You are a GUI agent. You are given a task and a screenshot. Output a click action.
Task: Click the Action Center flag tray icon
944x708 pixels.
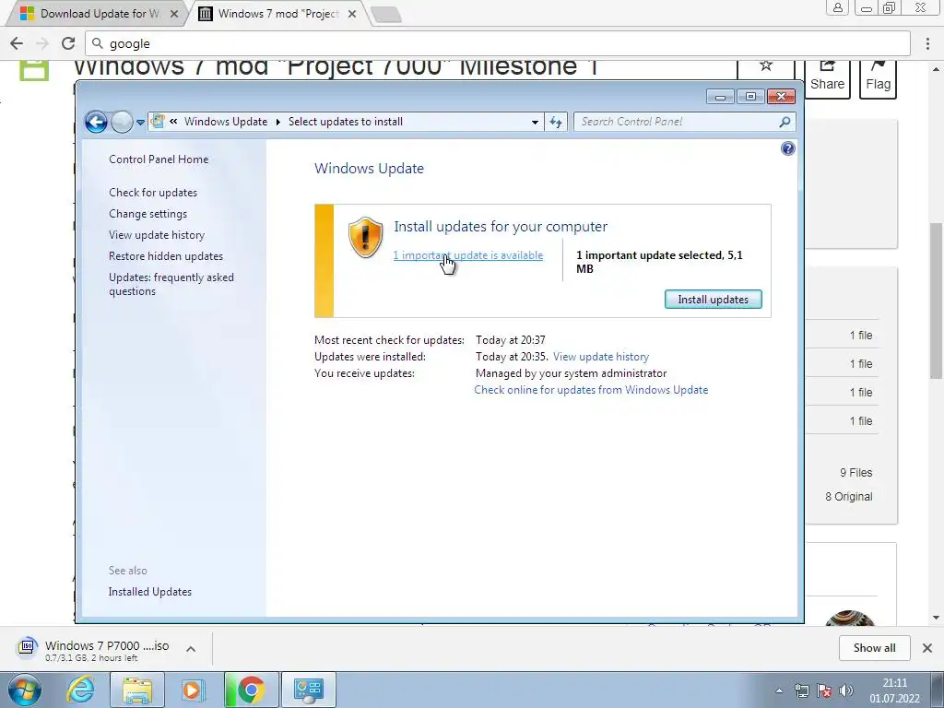[824, 690]
